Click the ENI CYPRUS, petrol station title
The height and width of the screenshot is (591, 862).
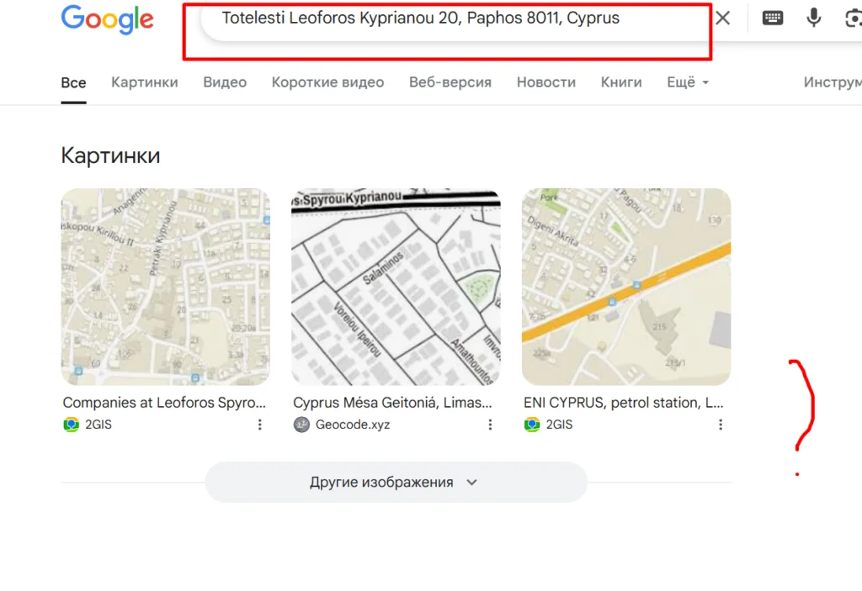click(x=624, y=403)
